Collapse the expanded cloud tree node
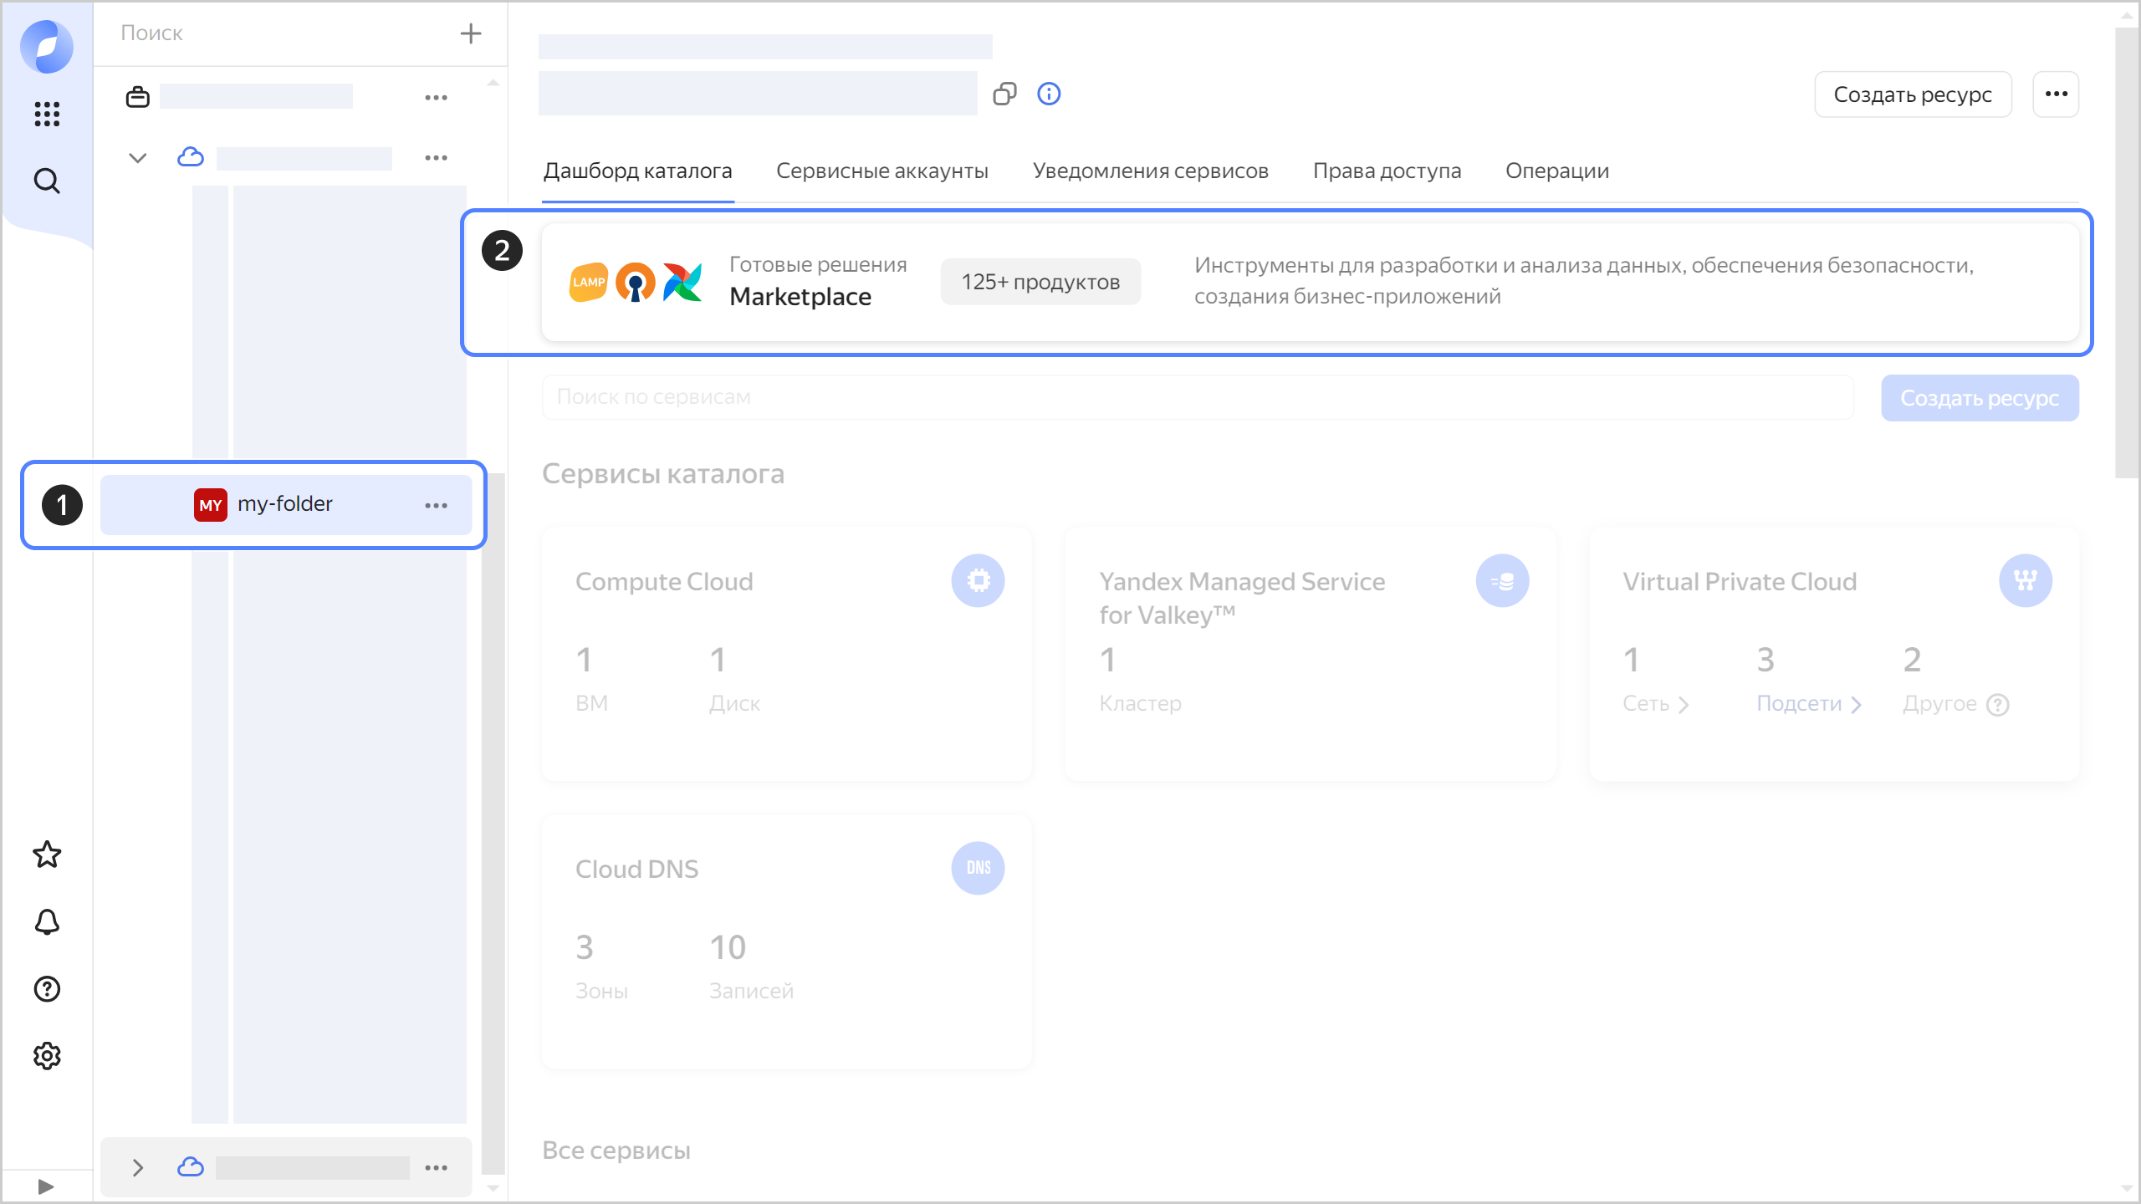This screenshot has height=1204, width=2141. (x=138, y=157)
